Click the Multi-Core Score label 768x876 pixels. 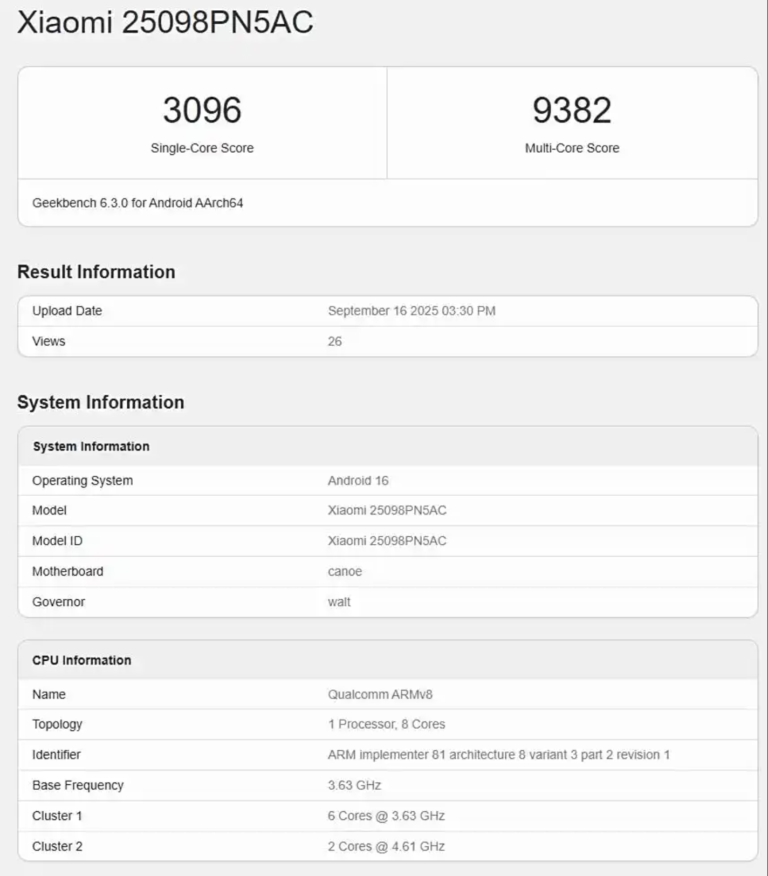(572, 148)
